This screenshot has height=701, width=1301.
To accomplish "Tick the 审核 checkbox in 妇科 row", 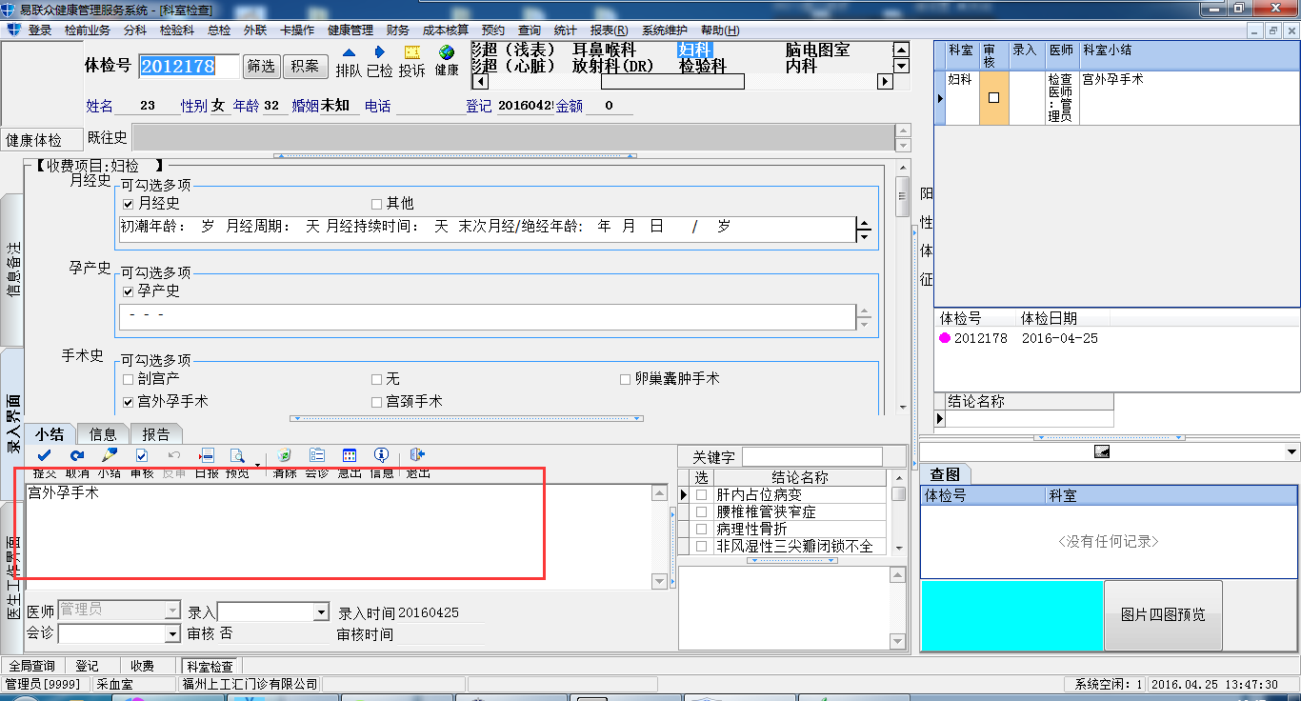I will (993, 97).
